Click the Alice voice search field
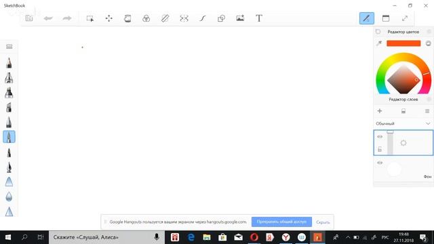The image size is (434, 244). (106, 237)
